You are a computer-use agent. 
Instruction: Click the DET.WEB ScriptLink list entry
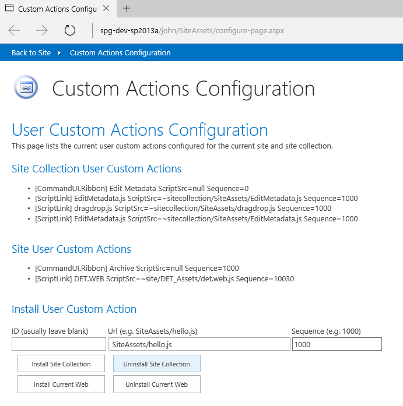(164, 279)
